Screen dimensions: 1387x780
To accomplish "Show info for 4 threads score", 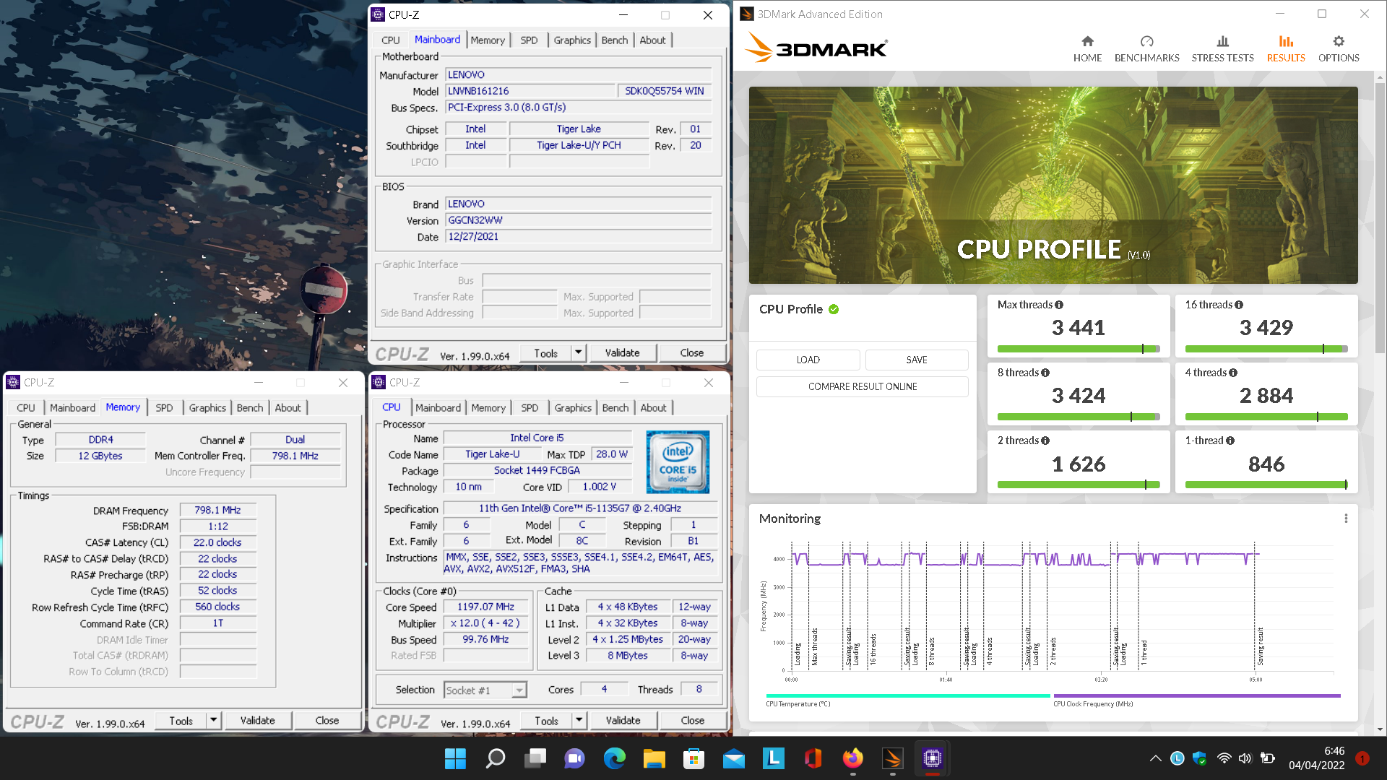I will pos(1233,373).
